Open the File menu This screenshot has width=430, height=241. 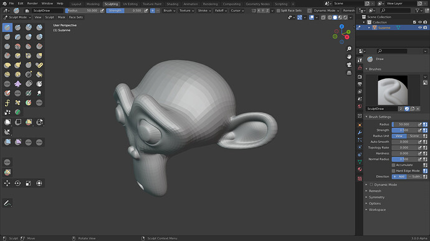(11, 4)
